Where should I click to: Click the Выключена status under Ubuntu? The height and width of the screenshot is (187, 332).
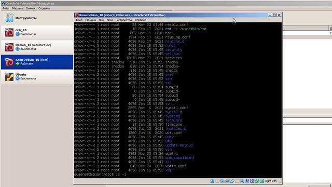click(x=28, y=78)
